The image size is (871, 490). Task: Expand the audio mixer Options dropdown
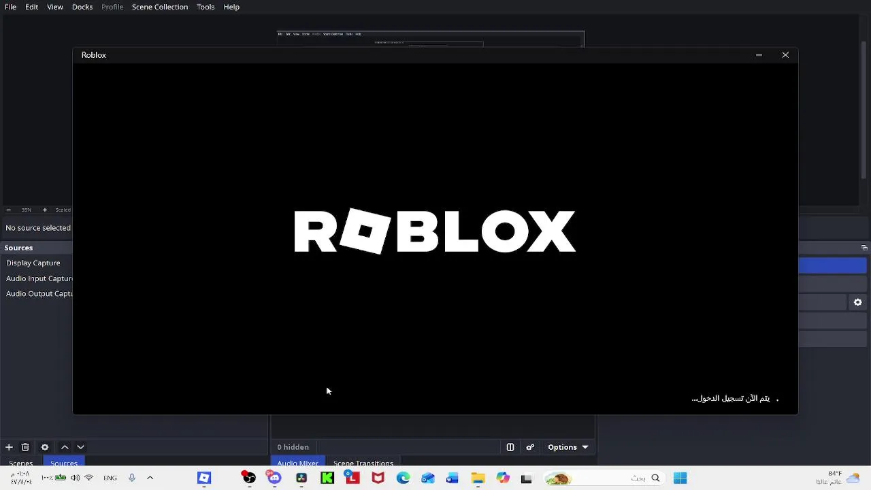point(568,447)
